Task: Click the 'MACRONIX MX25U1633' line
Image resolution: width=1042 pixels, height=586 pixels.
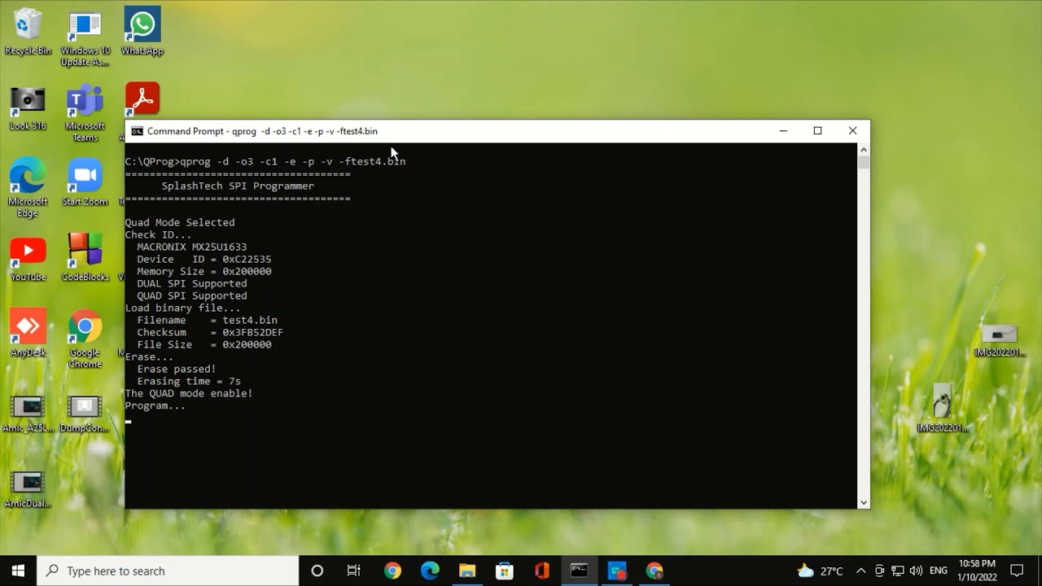Action: coord(191,247)
